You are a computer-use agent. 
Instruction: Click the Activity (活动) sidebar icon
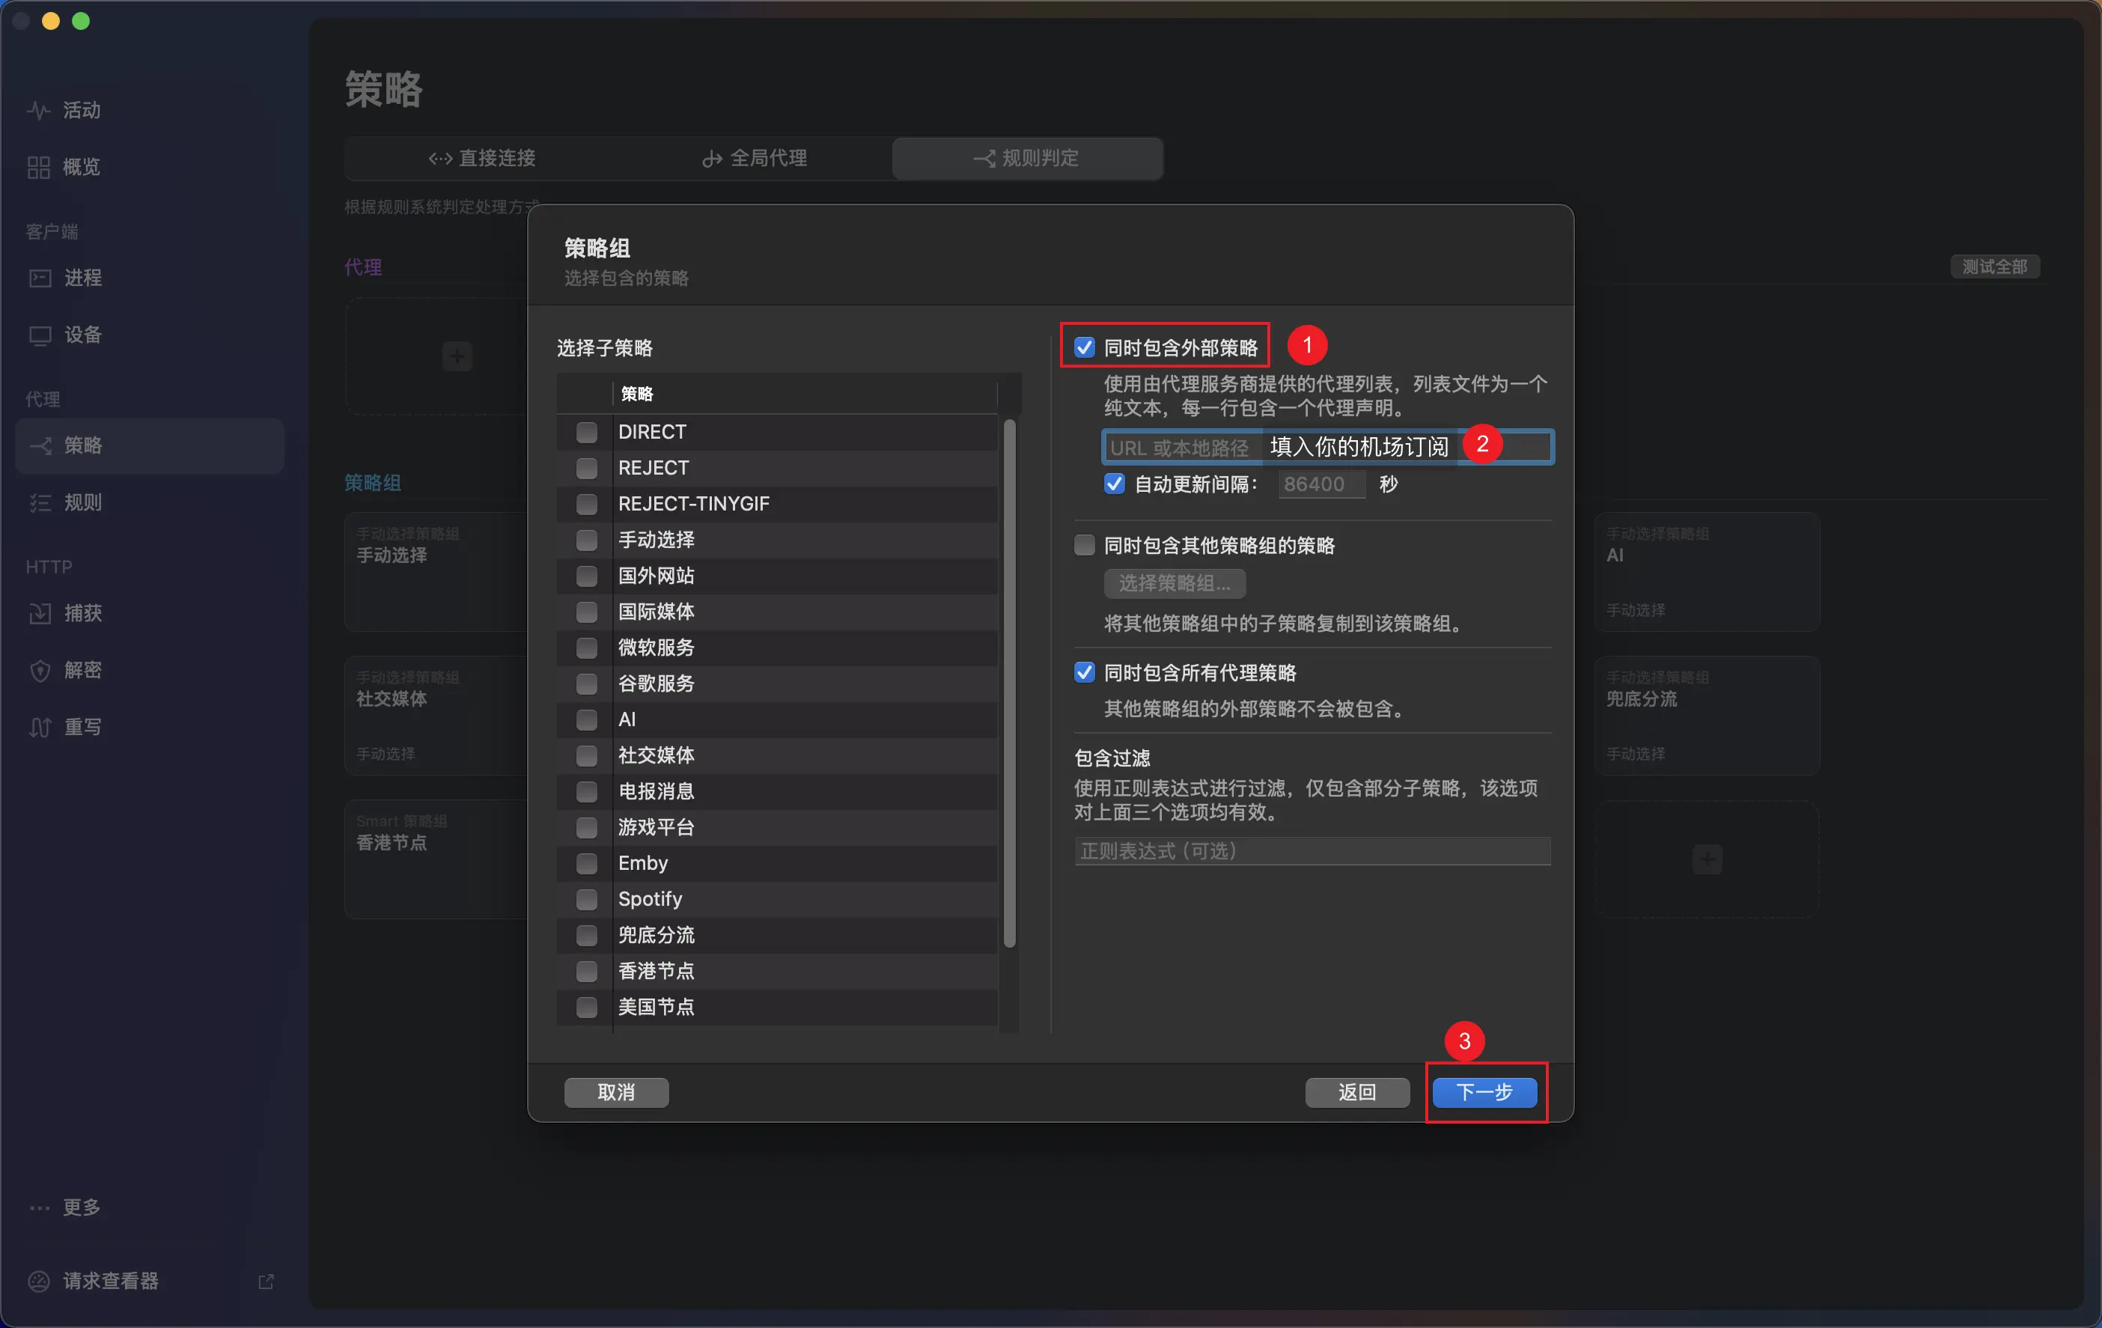[38, 110]
